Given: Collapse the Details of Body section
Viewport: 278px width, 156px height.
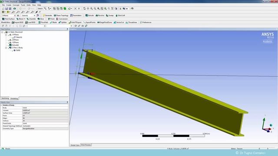Looking at the screenshot, I should [1, 105].
